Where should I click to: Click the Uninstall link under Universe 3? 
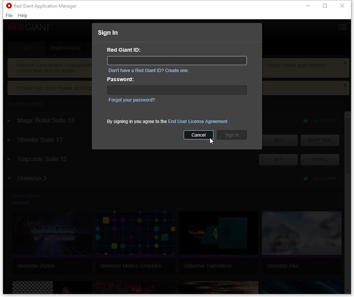20,203
